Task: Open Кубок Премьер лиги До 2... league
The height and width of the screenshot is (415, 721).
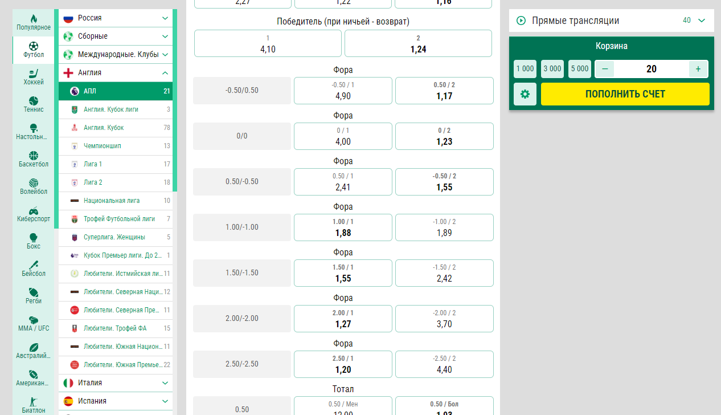Action: pos(116,255)
